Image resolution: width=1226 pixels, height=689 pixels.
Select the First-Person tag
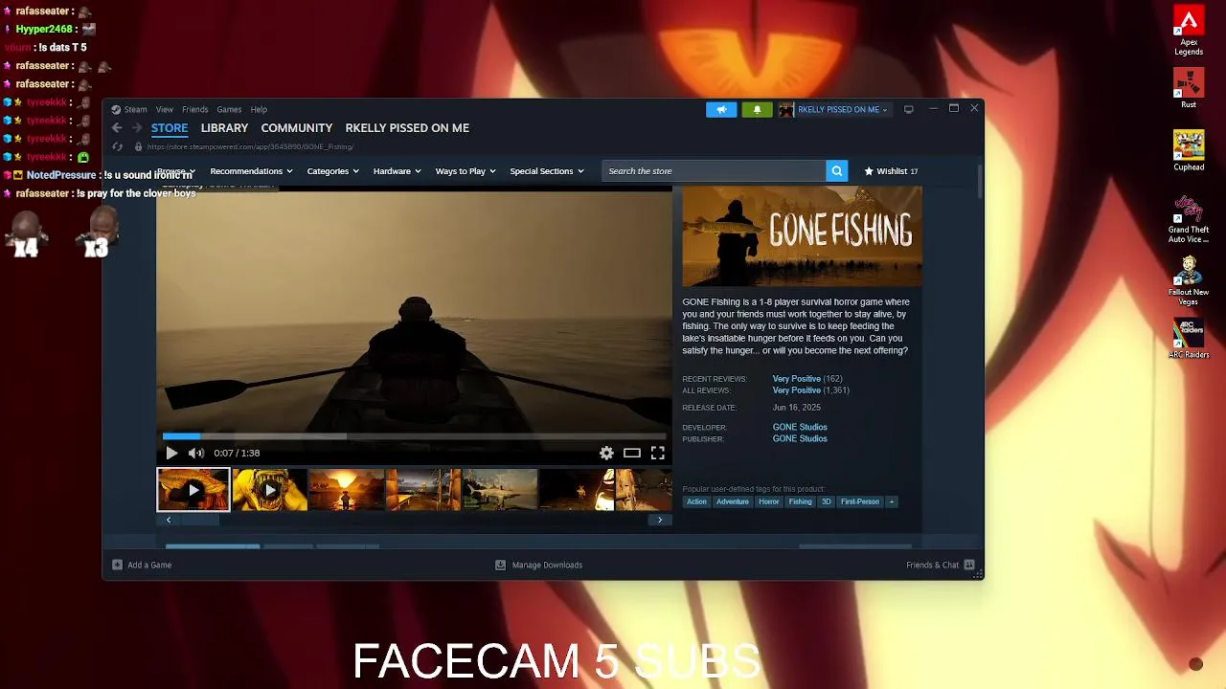(x=860, y=501)
